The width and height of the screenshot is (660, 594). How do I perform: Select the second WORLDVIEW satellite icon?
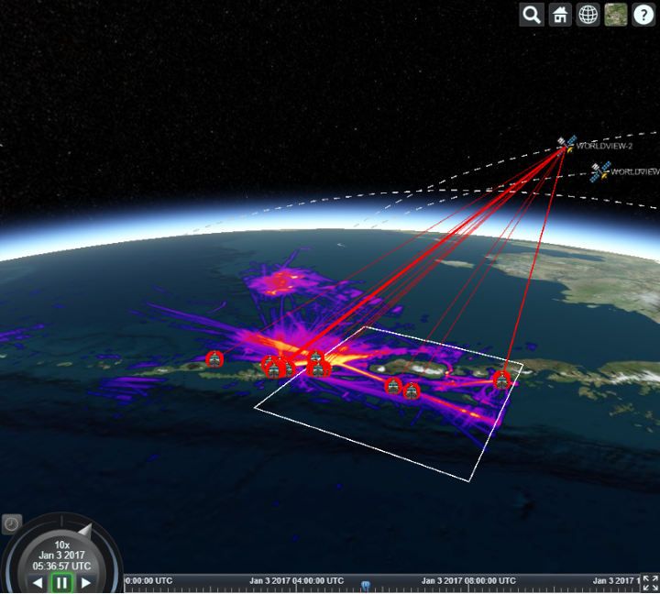click(x=600, y=171)
